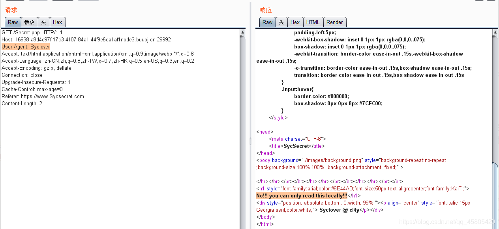
Task: Click the Accept: text/html header line
Action: 98,54
